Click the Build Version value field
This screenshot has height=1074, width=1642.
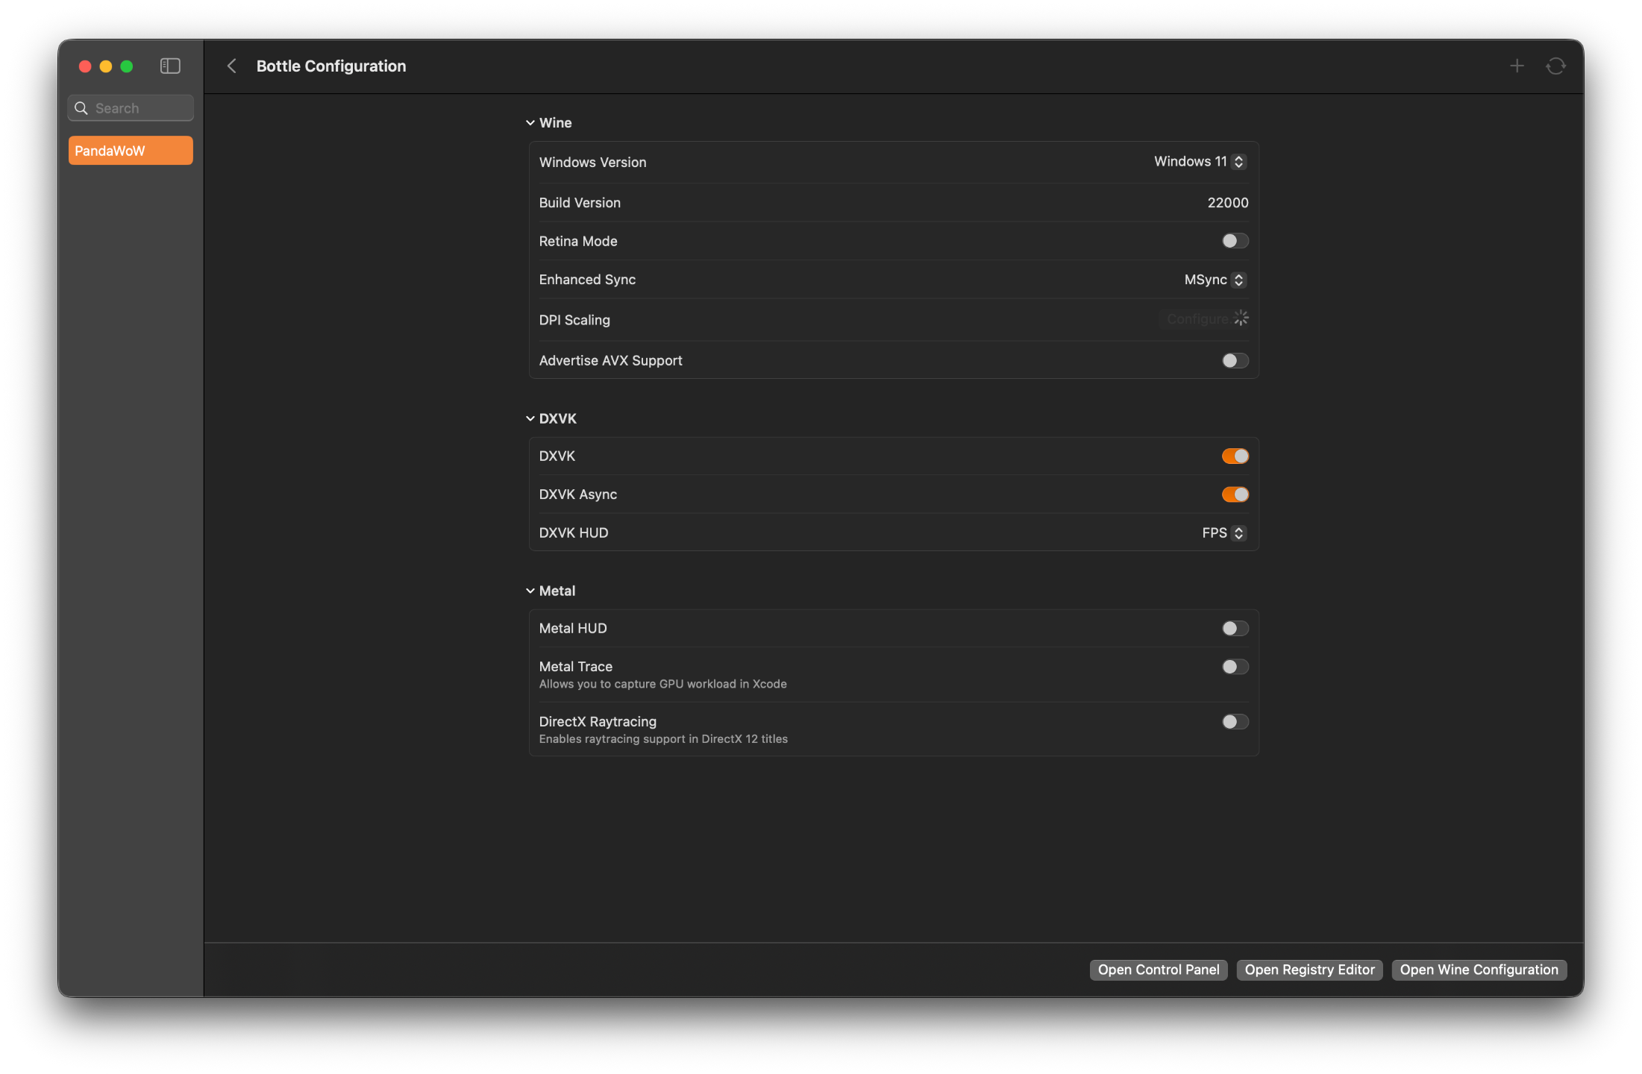coord(1227,203)
